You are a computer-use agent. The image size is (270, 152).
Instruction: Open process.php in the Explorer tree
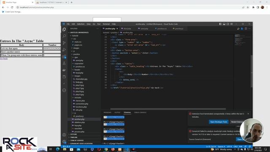pyautogui.click(x=79, y=132)
